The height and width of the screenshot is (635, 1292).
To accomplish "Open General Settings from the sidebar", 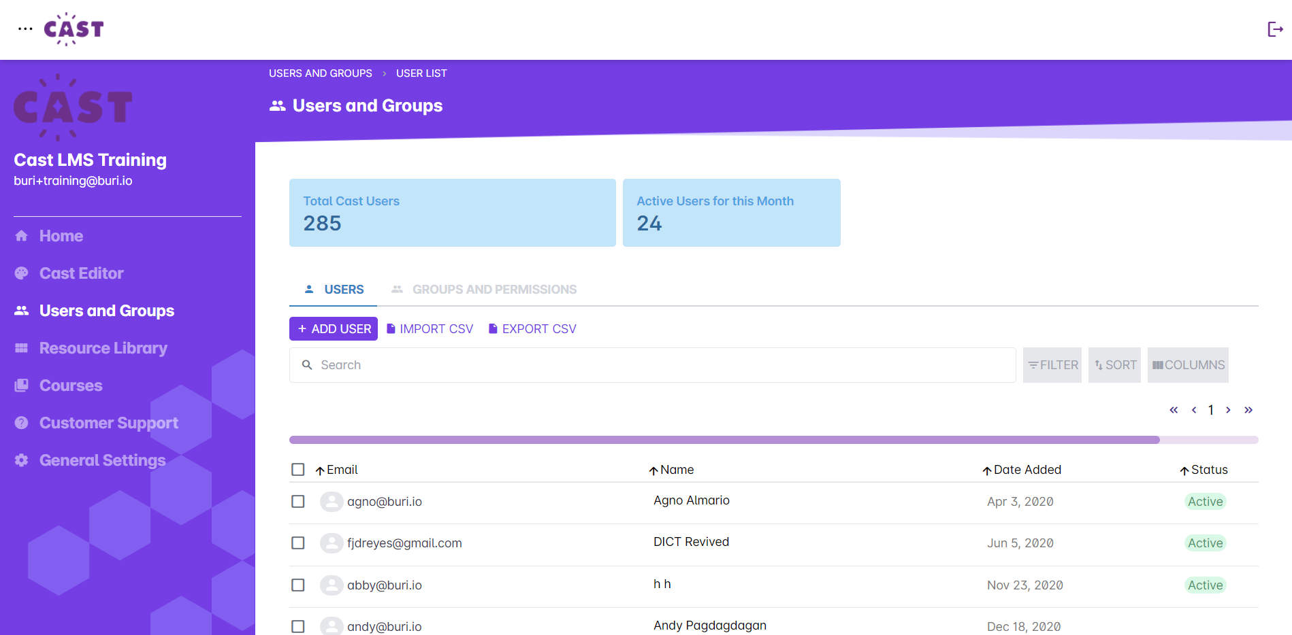I will [x=103, y=460].
